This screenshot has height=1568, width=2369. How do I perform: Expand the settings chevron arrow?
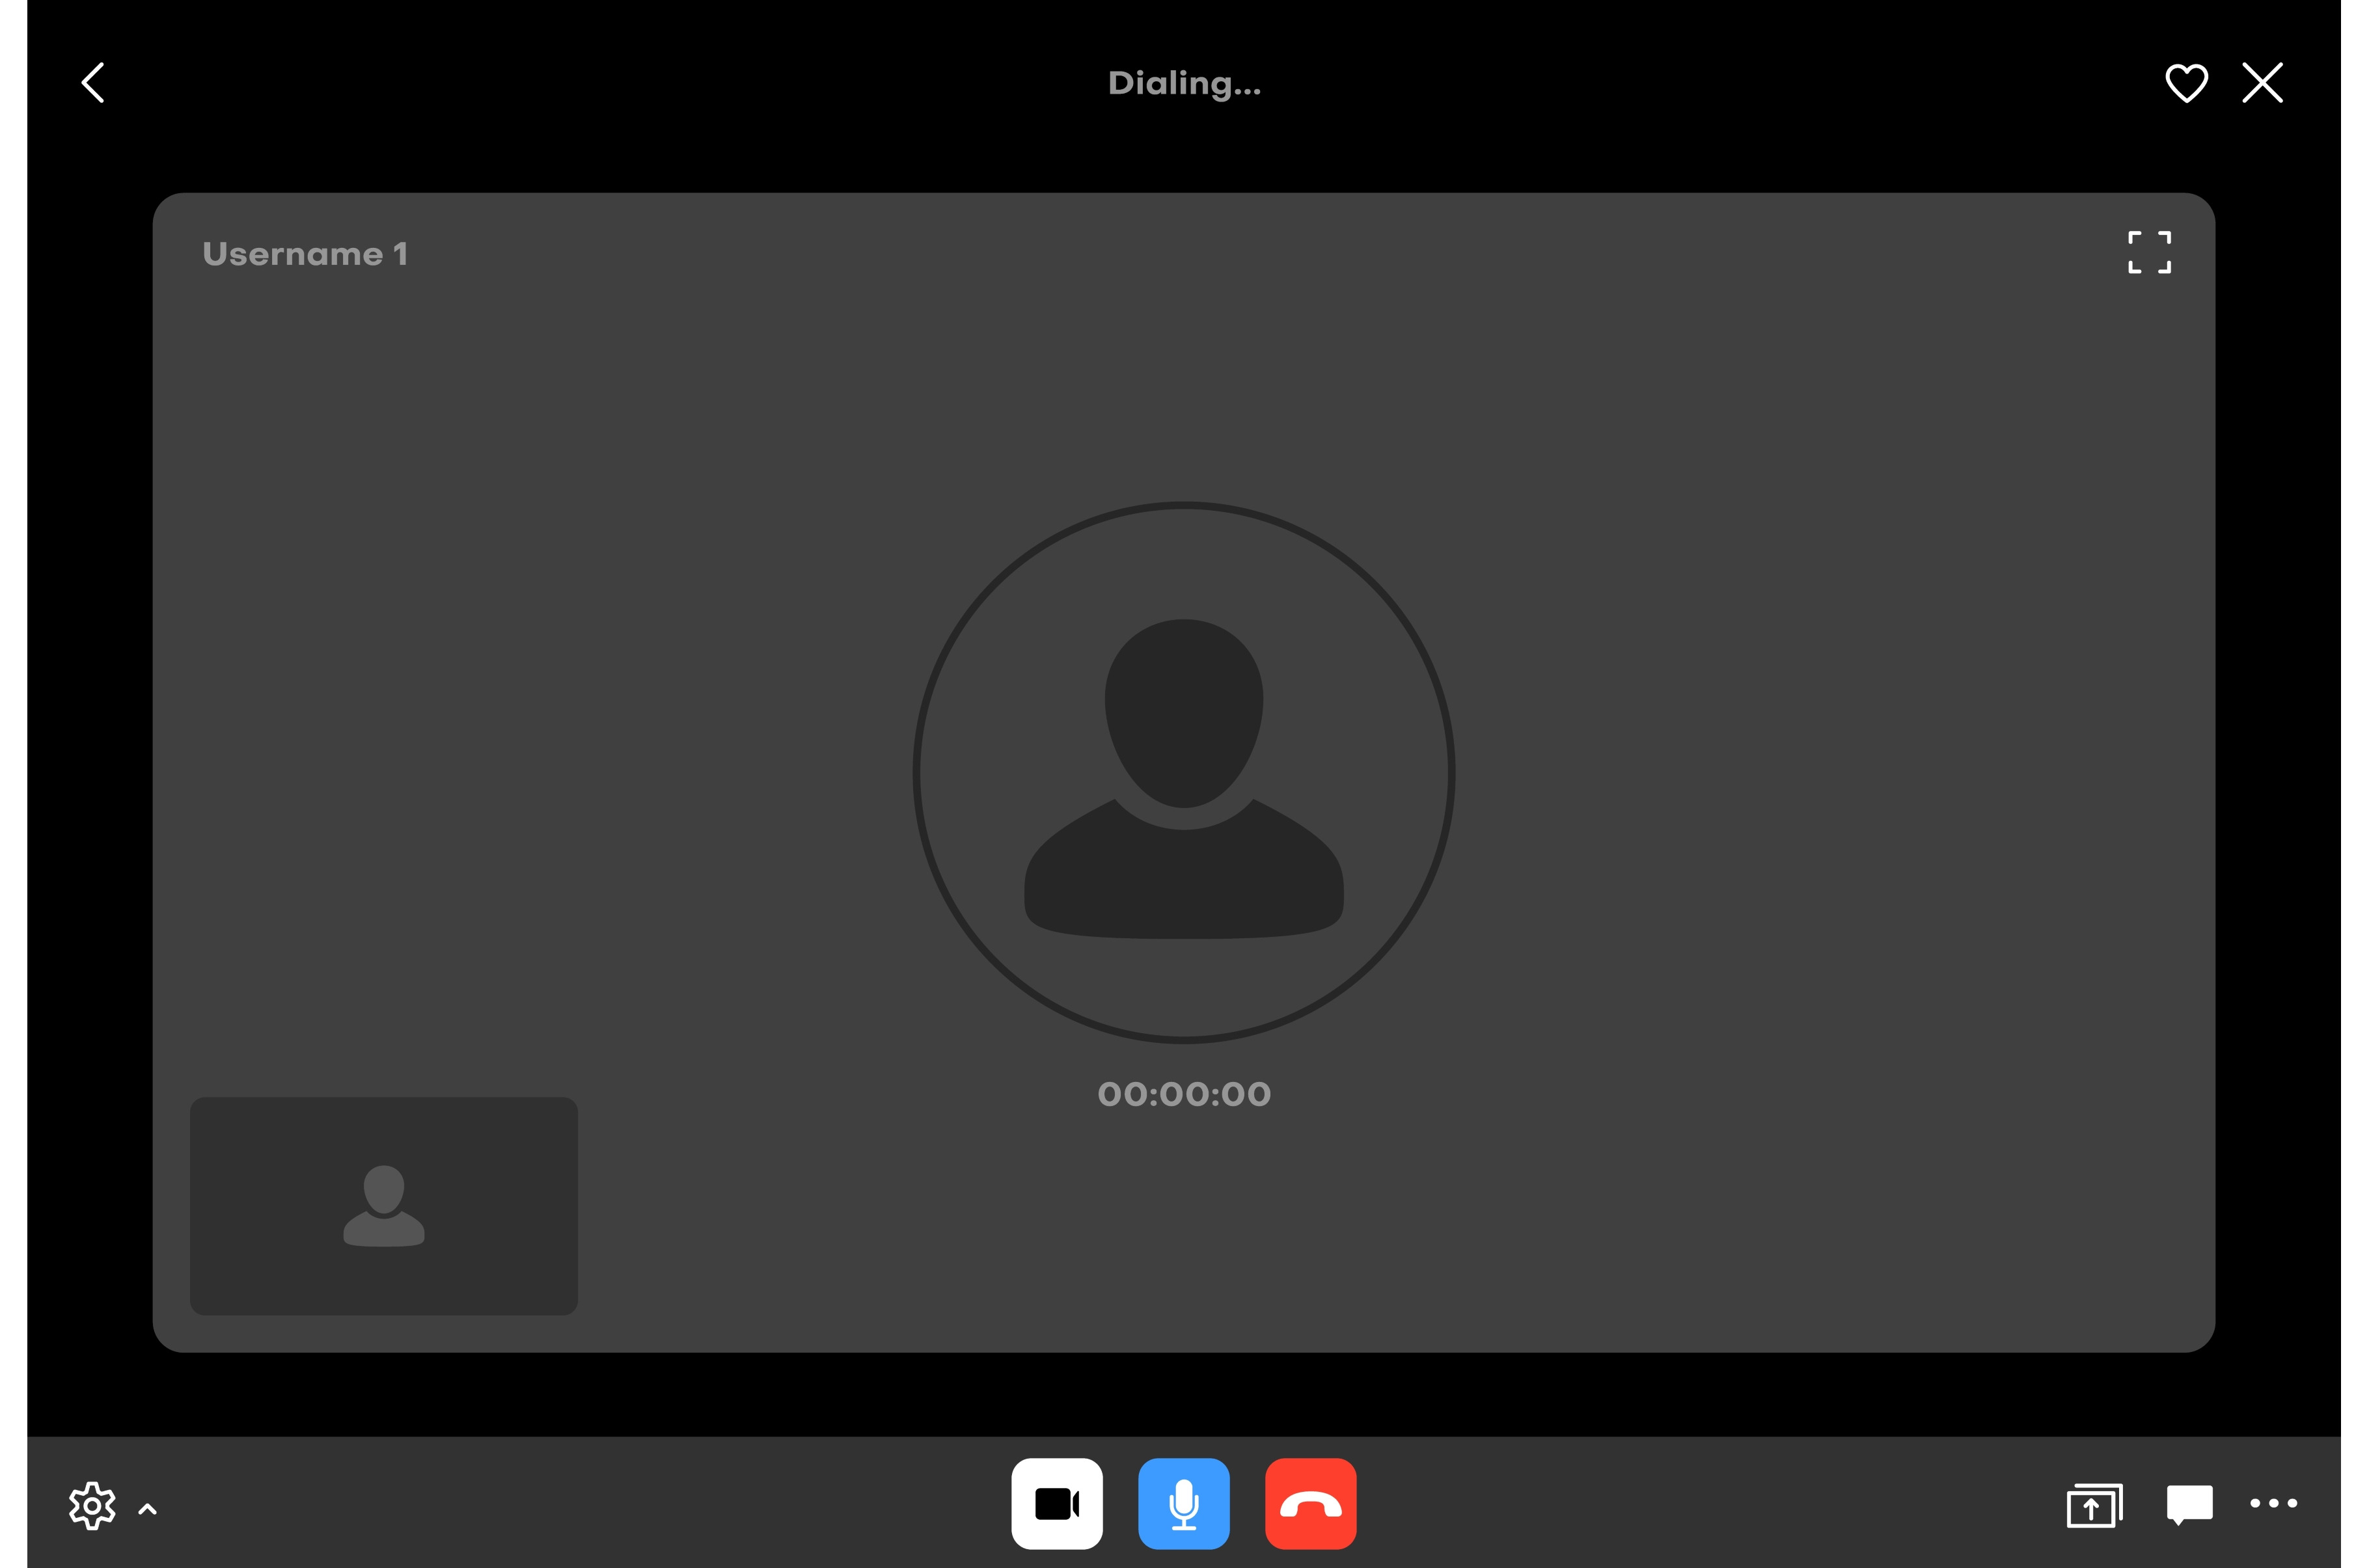pos(147,1509)
